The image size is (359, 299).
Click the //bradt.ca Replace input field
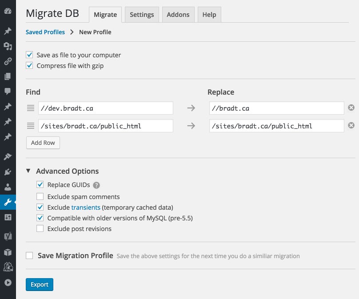pyautogui.click(x=276, y=108)
